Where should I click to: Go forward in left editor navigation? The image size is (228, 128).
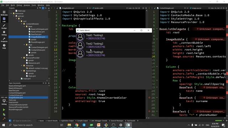[x=55, y=8]
